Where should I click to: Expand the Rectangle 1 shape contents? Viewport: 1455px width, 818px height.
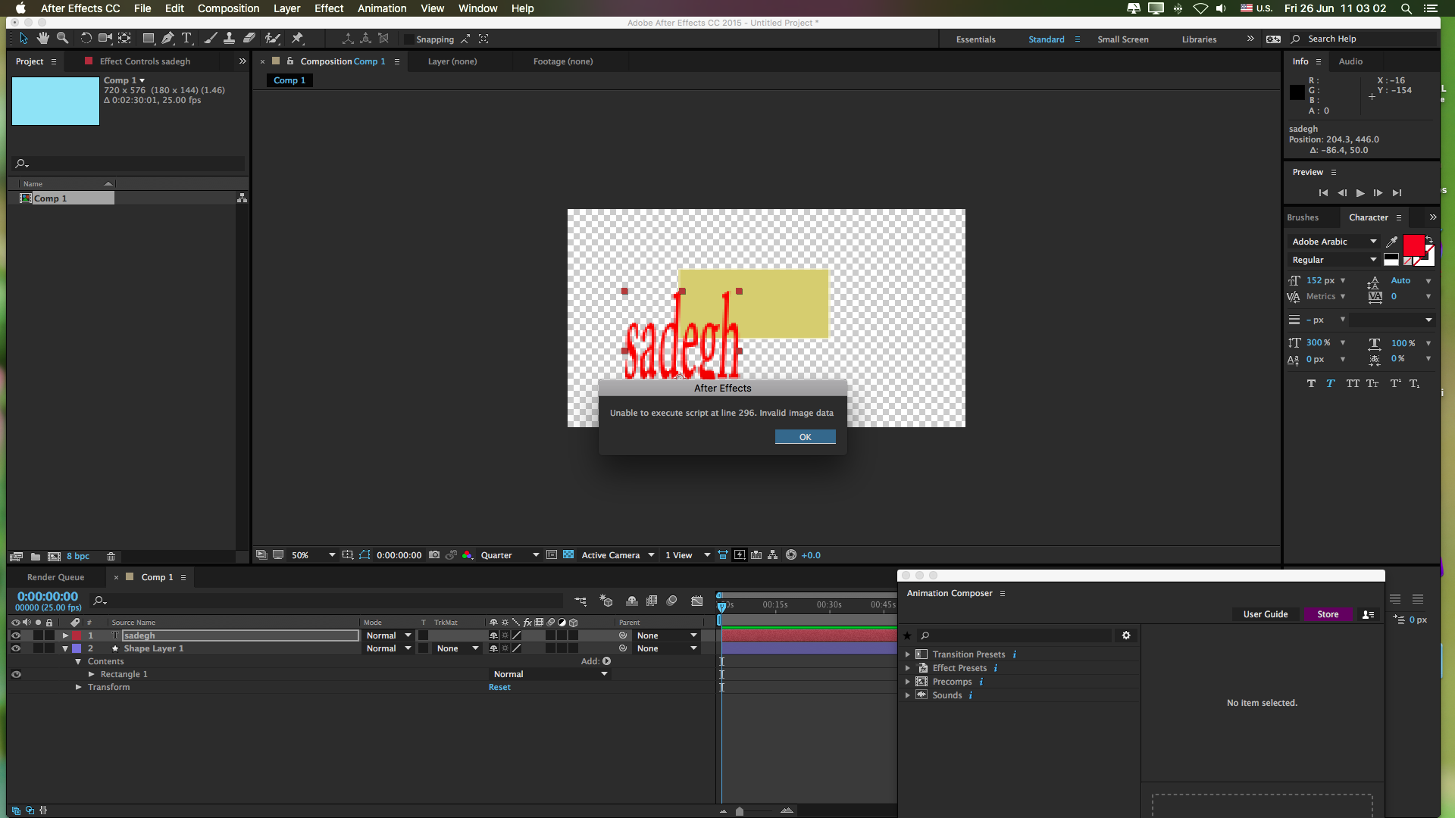[91, 674]
